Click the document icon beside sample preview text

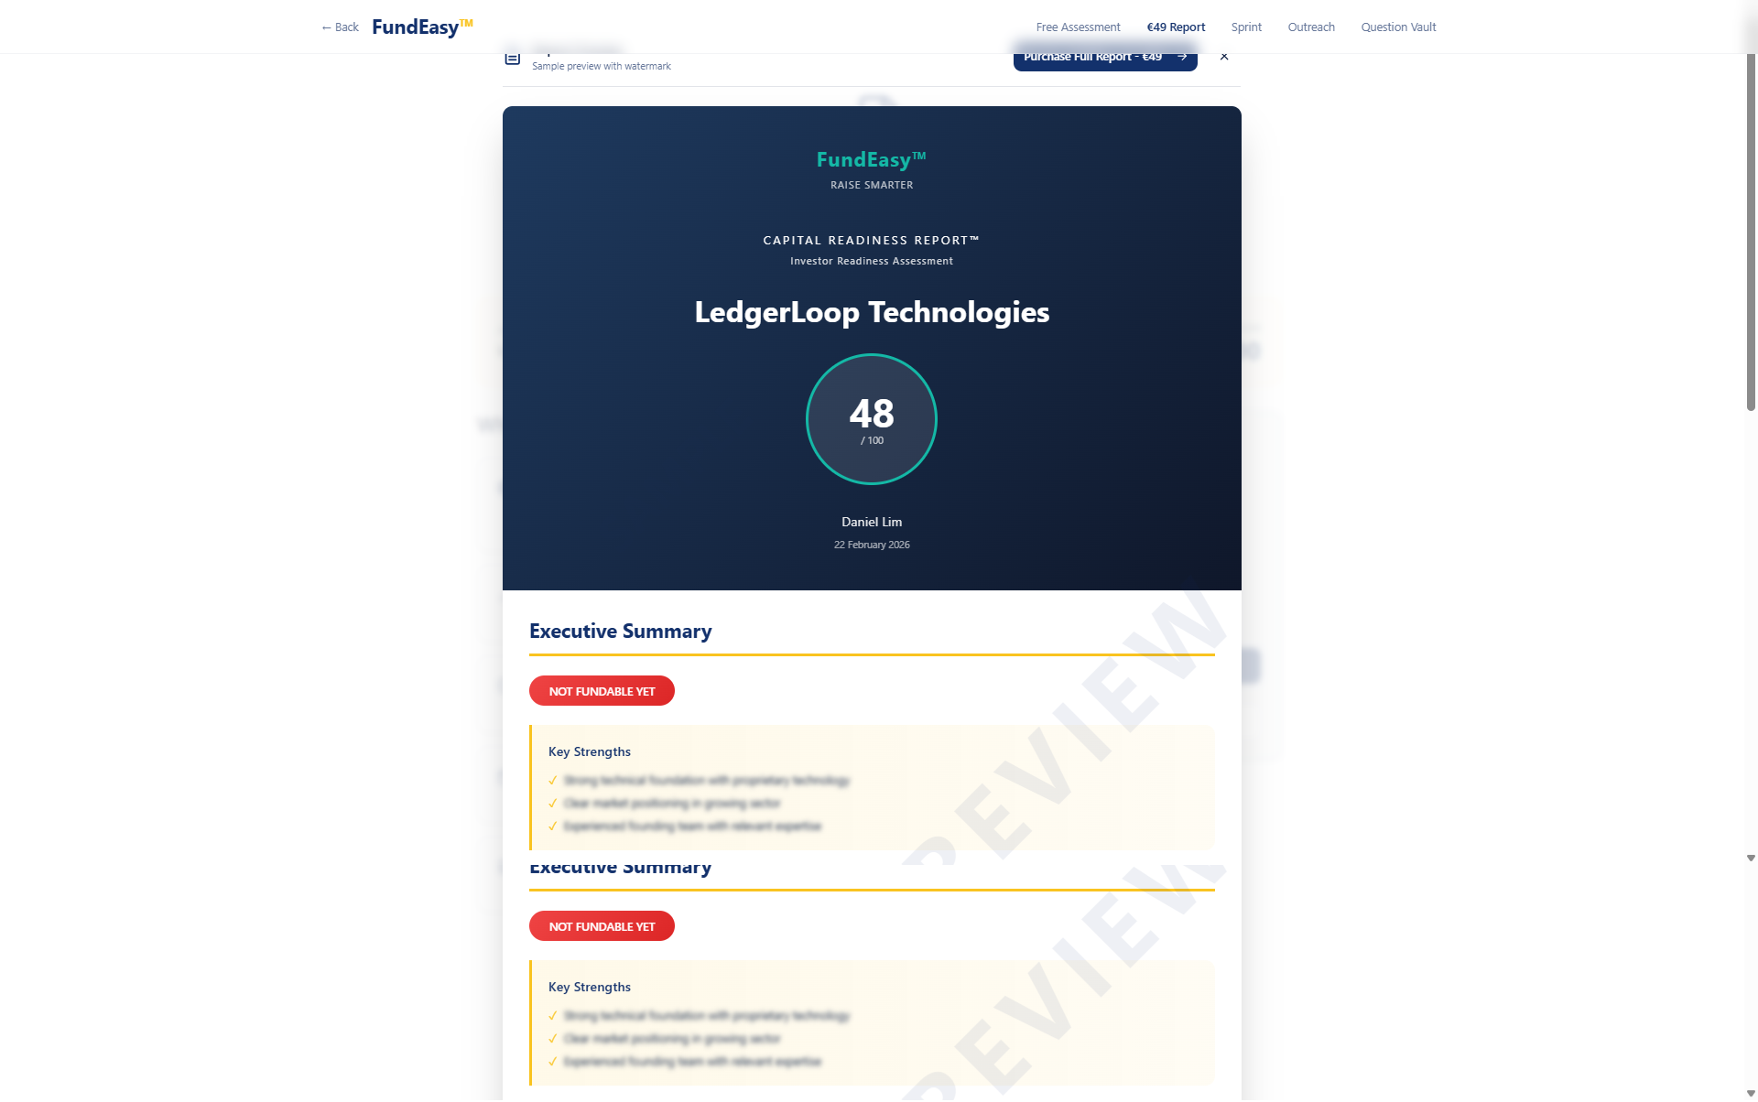coord(513,59)
